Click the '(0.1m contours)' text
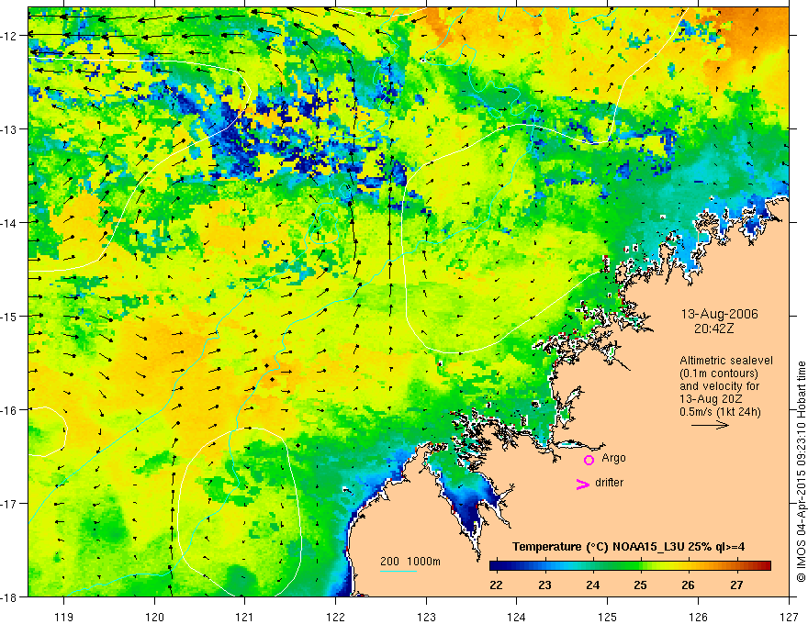808x624 pixels. pyautogui.click(x=719, y=373)
